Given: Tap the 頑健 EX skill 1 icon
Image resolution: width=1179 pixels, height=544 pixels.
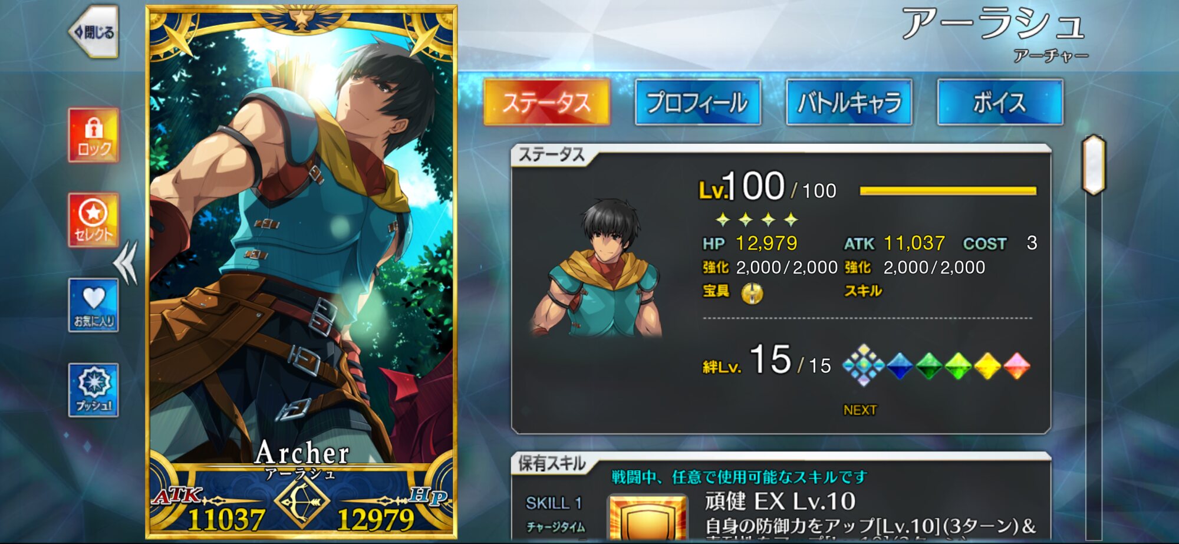Looking at the screenshot, I should pos(648,517).
